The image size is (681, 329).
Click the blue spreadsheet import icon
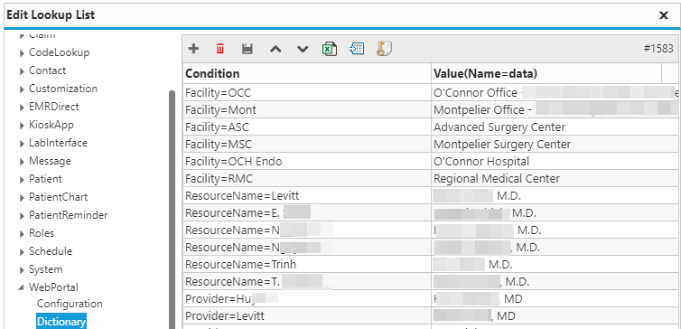click(x=357, y=49)
